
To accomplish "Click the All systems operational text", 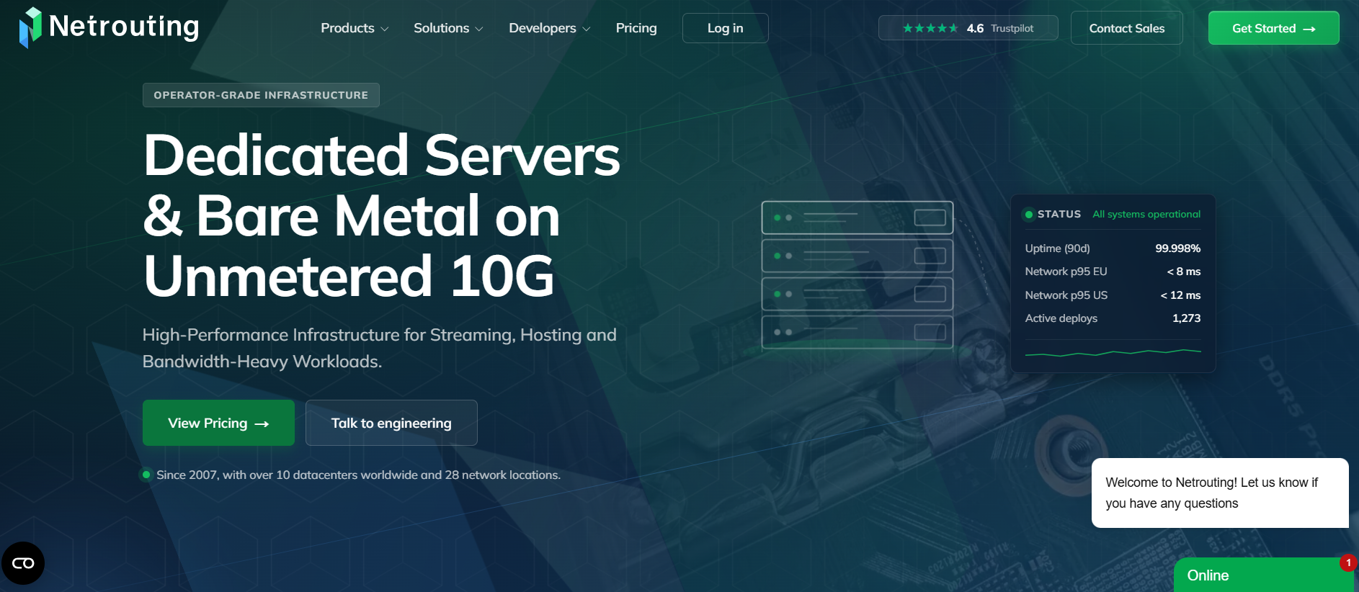I will click(1146, 214).
